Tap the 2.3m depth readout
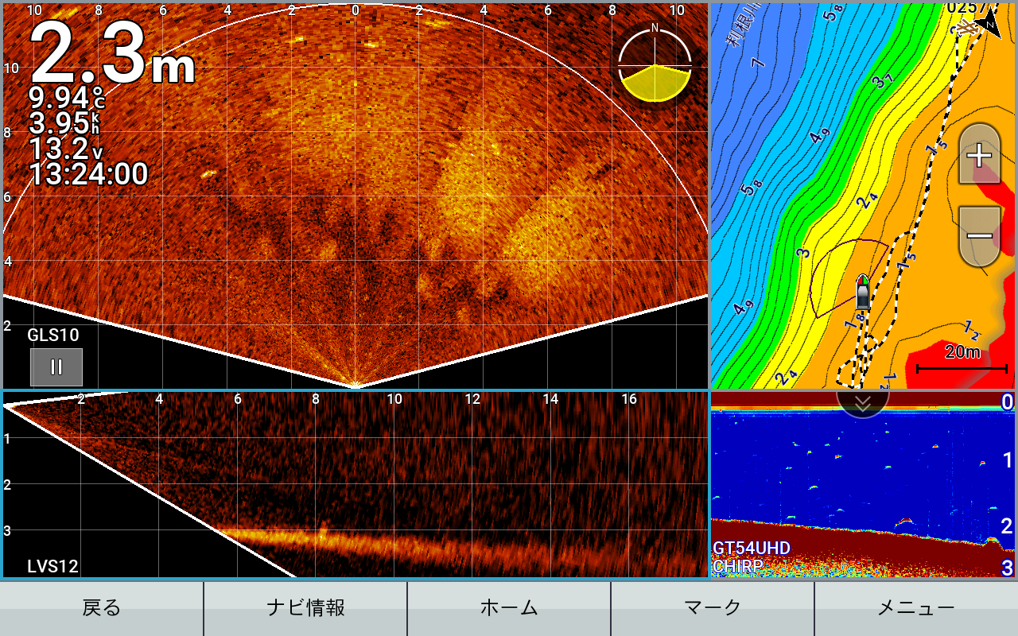The width and height of the screenshot is (1018, 636). (112, 52)
